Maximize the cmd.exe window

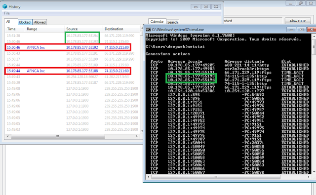302,30
